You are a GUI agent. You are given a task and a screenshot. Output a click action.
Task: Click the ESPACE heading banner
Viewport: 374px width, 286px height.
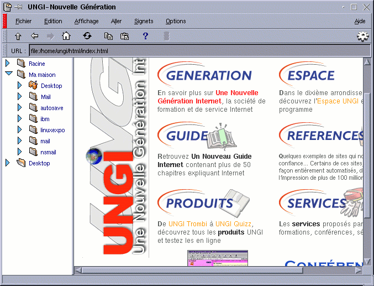[307, 74]
